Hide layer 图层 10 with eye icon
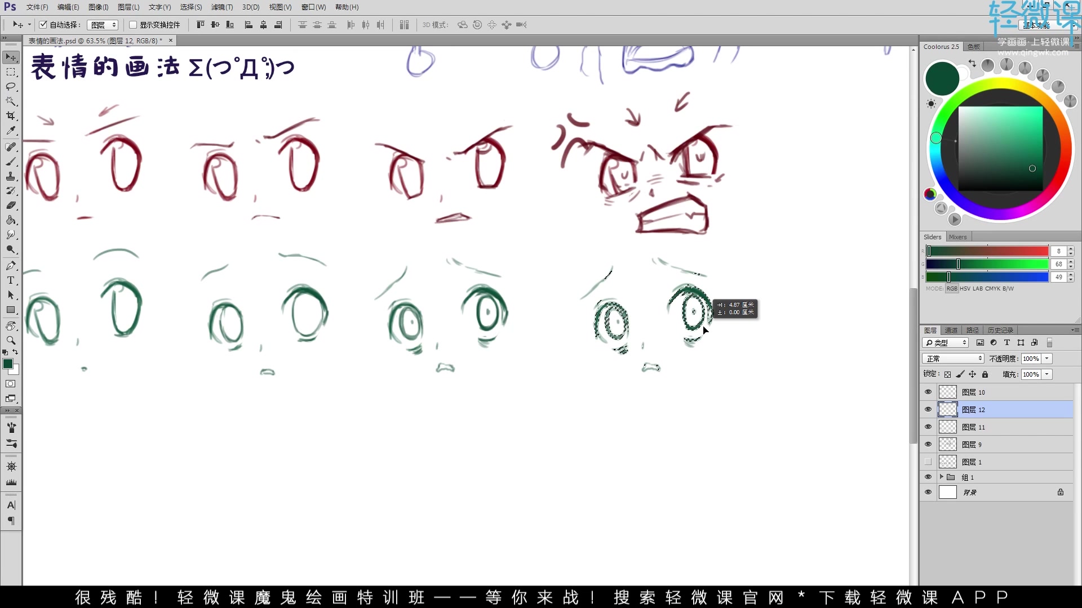This screenshot has width=1082, height=608. click(x=928, y=392)
